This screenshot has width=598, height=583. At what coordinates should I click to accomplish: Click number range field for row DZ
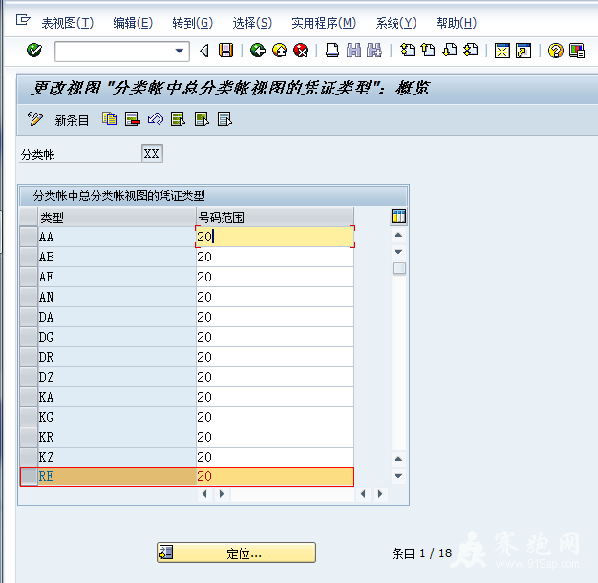[275, 377]
